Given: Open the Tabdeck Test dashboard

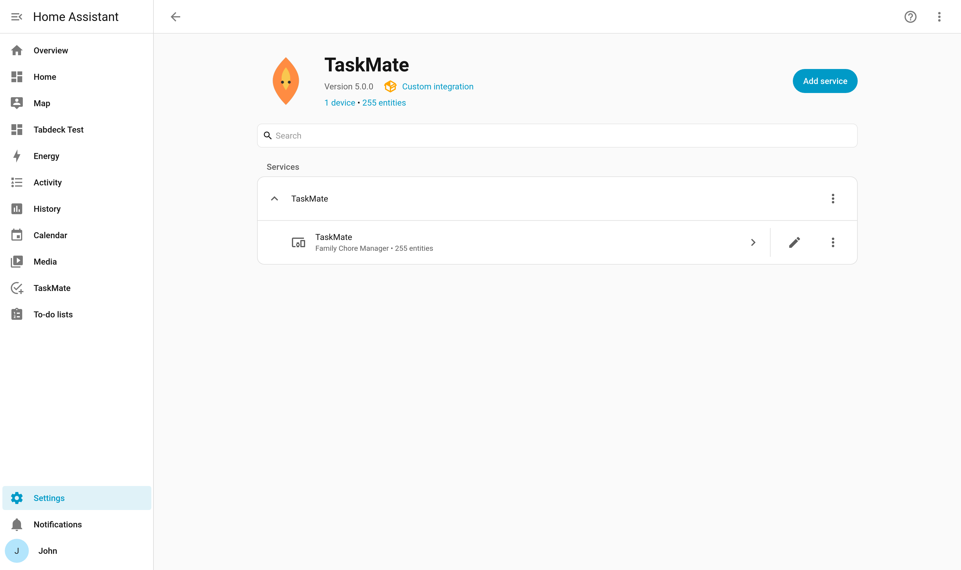Looking at the screenshot, I should click(x=77, y=129).
